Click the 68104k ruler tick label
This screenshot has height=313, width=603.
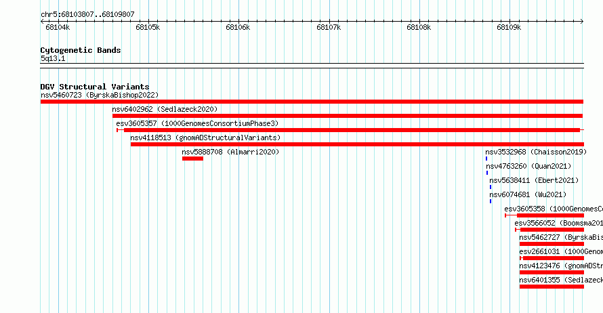coord(58,27)
